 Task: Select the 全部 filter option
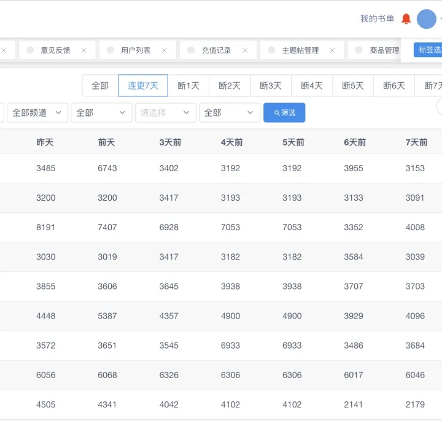tap(100, 86)
